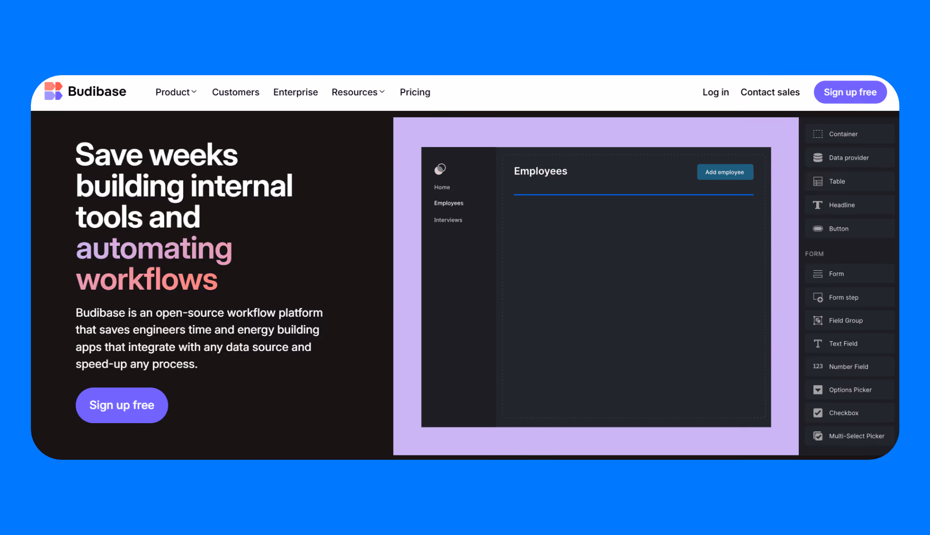
Task: Select the Form step icon
Action: tap(818, 297)
